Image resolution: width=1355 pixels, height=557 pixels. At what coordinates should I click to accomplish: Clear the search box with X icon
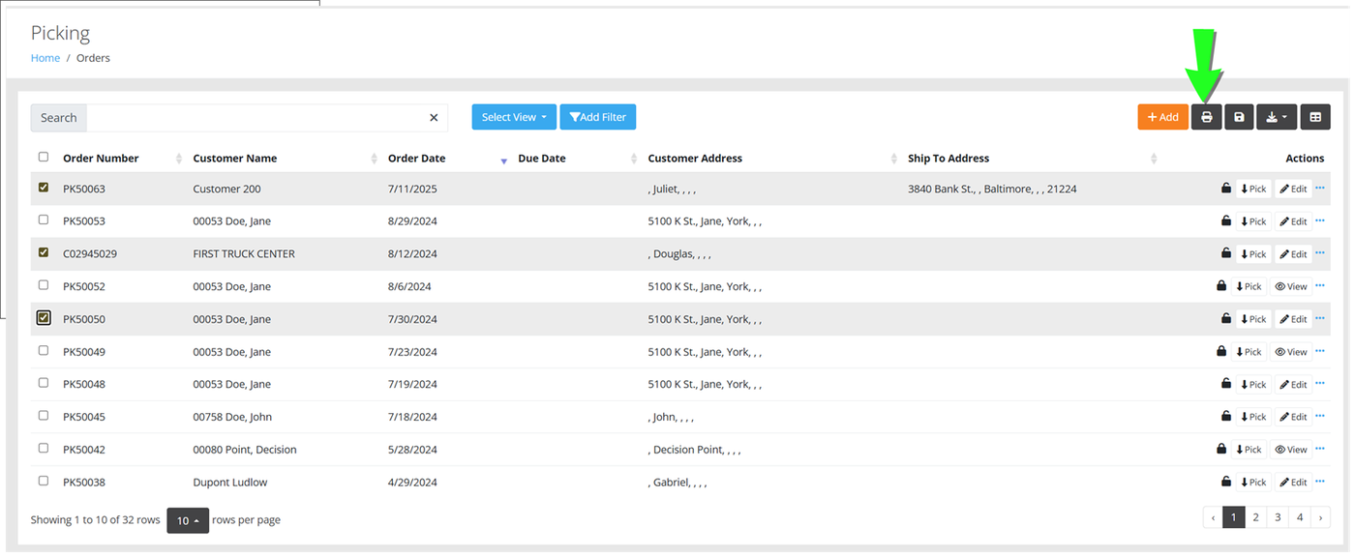(434, 118)
